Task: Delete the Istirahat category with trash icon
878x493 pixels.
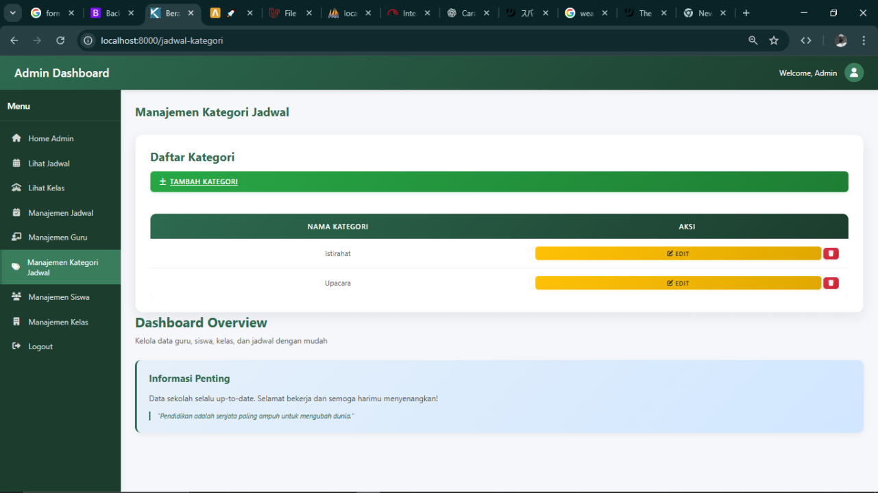Action: (831, 253)
